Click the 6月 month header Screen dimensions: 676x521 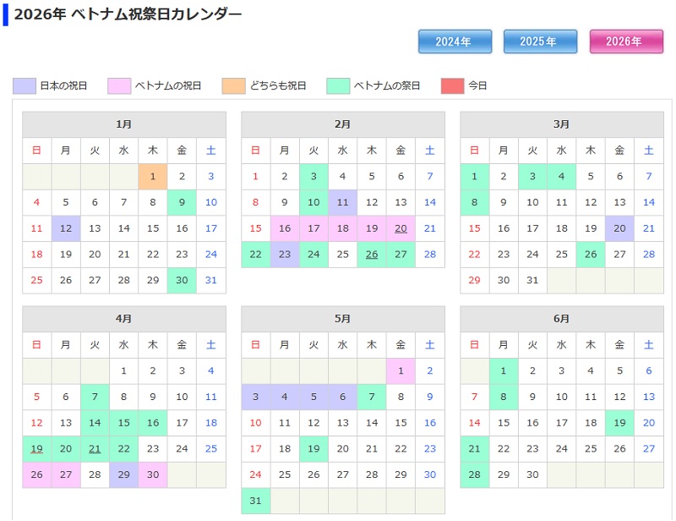(561, 319)
